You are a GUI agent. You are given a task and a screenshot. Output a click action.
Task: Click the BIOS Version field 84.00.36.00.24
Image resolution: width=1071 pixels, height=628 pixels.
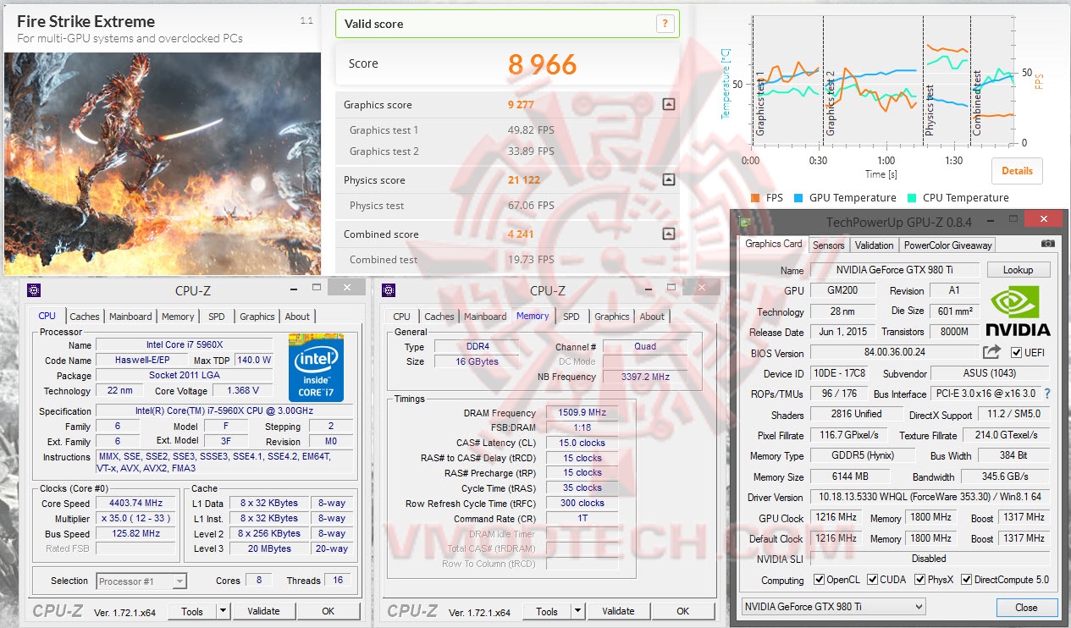pos(894,352)
